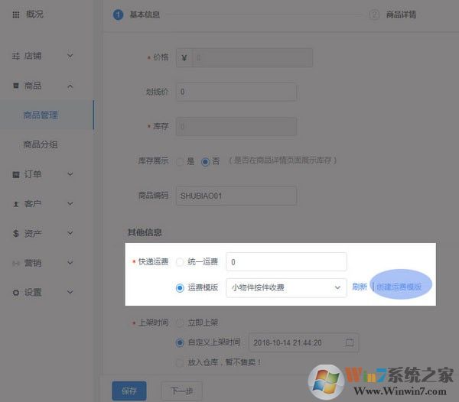Image resolution: width=459 pixels, height=402 pixels.
Task: Select 放入仓库，暂不售卖 radio option
Action: pyautogui.click(x=180, y=362)
